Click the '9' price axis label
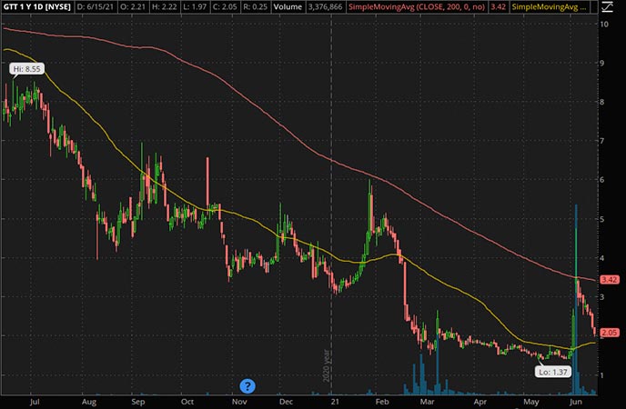 click(602, 63)
